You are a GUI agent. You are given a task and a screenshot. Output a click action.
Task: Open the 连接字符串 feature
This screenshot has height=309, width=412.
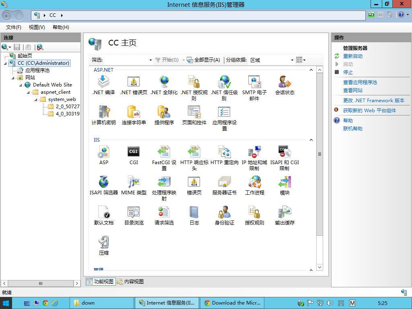(x=134, y=115)
